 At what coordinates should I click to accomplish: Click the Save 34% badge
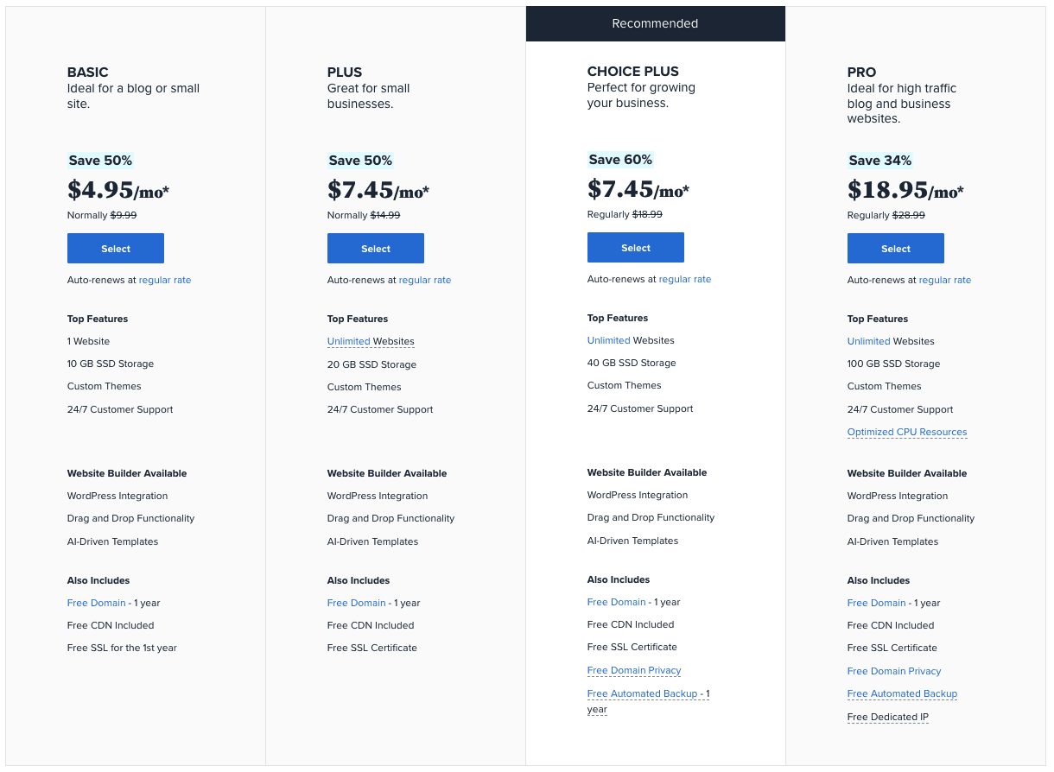click(x=880, y=161)
